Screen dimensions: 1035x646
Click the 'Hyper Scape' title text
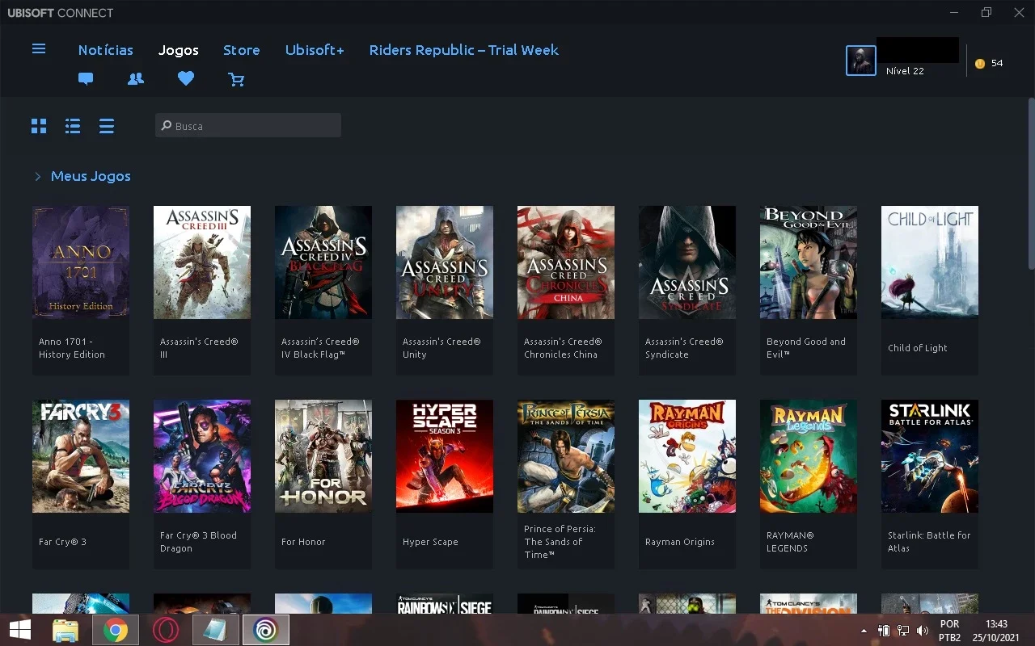[x=430, y=542]
